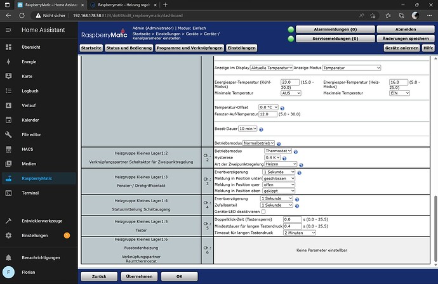Open the File editor wrench icon
This screenshot has width=438, height=284.
pos(9,134)
